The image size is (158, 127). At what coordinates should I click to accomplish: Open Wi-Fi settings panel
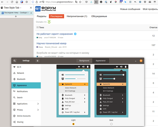tap(26, 67)
